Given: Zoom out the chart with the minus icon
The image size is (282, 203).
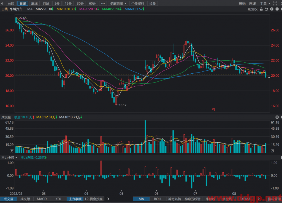Looking at the screenshot, I should point(277,9).
